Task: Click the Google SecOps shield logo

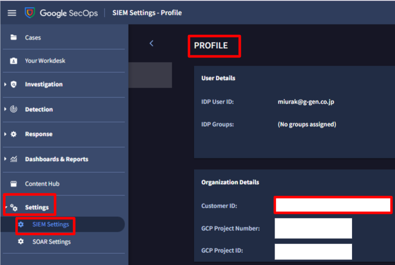Action: (x=30, y=13)
